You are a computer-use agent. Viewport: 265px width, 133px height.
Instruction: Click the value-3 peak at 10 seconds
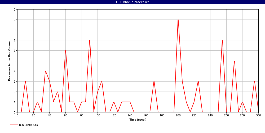coord(25,81)
